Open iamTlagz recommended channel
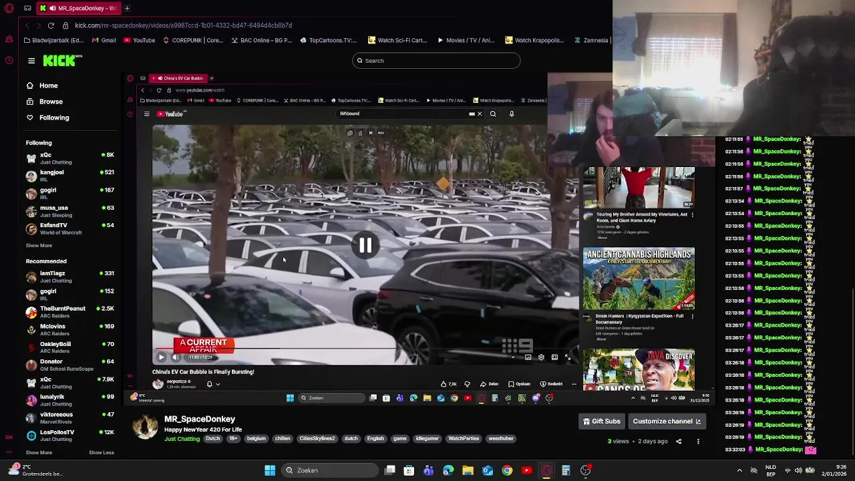855x481 pixels. click(69, 277)
